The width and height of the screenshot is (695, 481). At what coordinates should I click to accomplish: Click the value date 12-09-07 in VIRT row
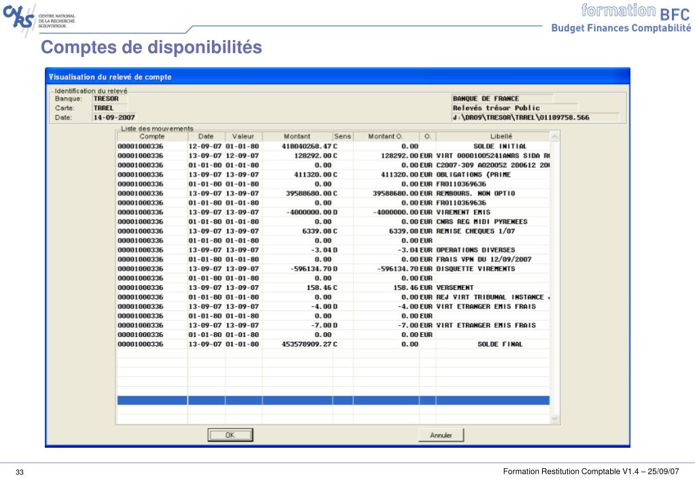[x=243, y=156]
